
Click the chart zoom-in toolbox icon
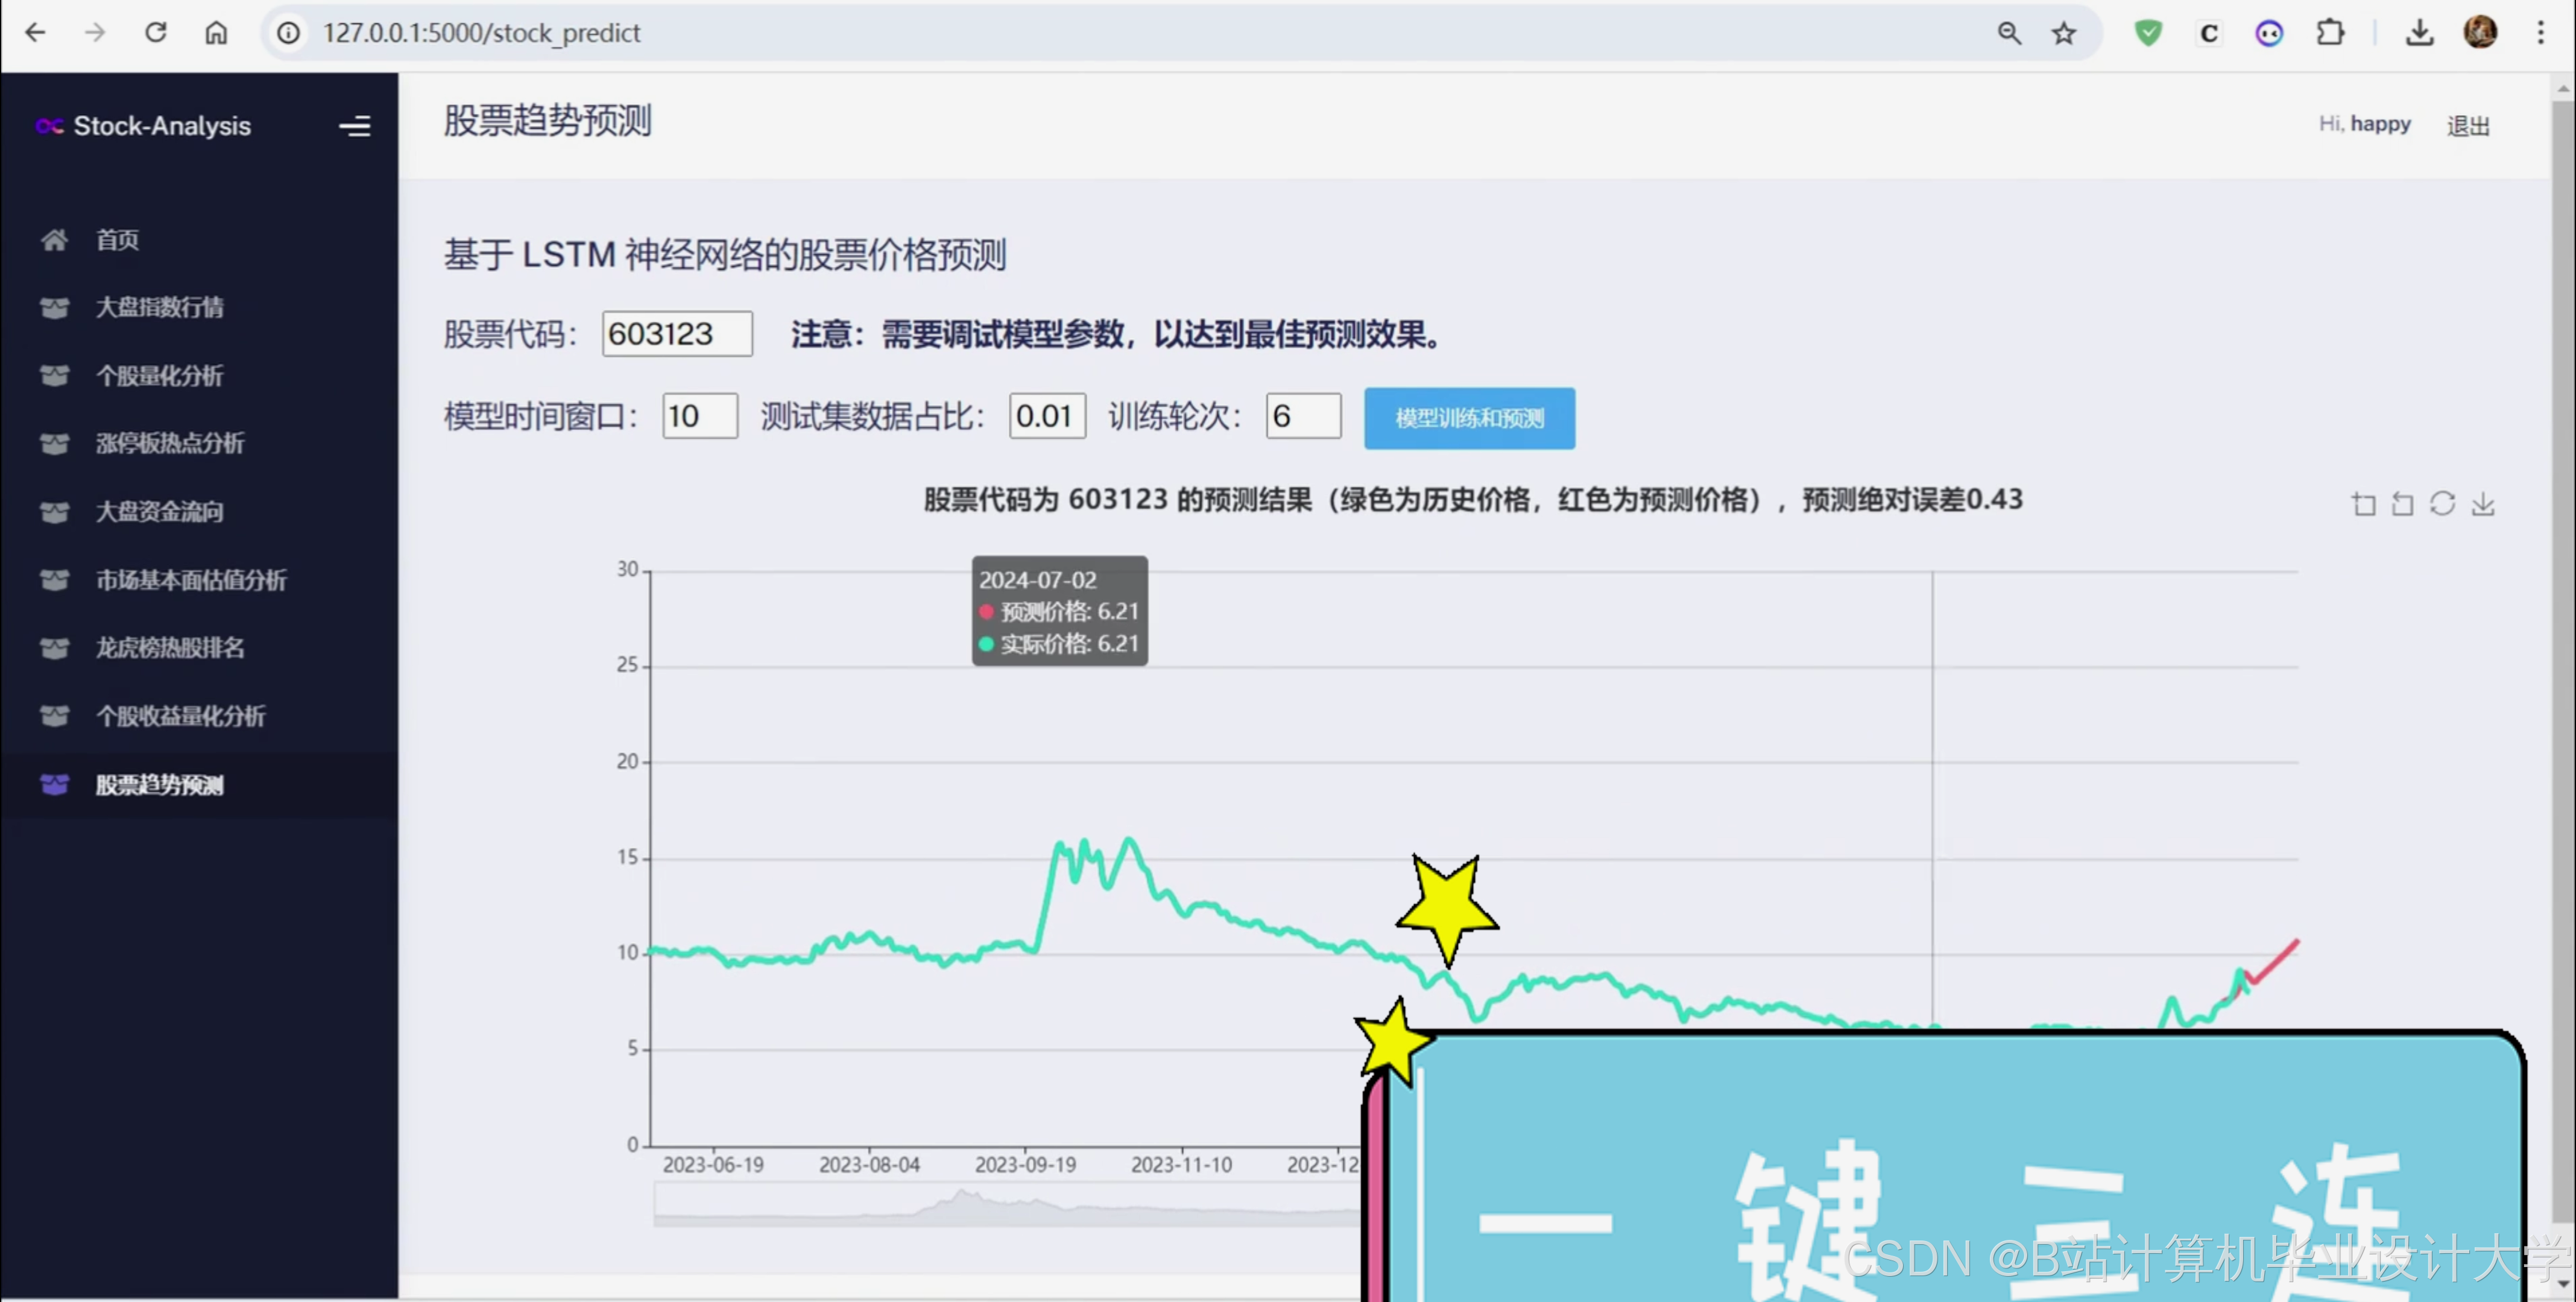2363,504
